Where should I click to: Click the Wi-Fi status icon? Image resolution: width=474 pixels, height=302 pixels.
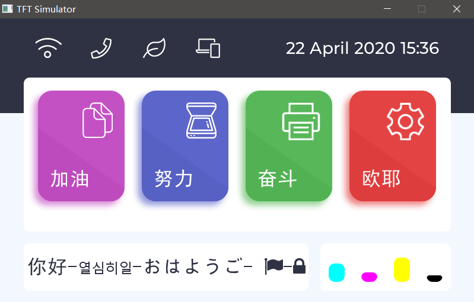[x=47, y=48]
